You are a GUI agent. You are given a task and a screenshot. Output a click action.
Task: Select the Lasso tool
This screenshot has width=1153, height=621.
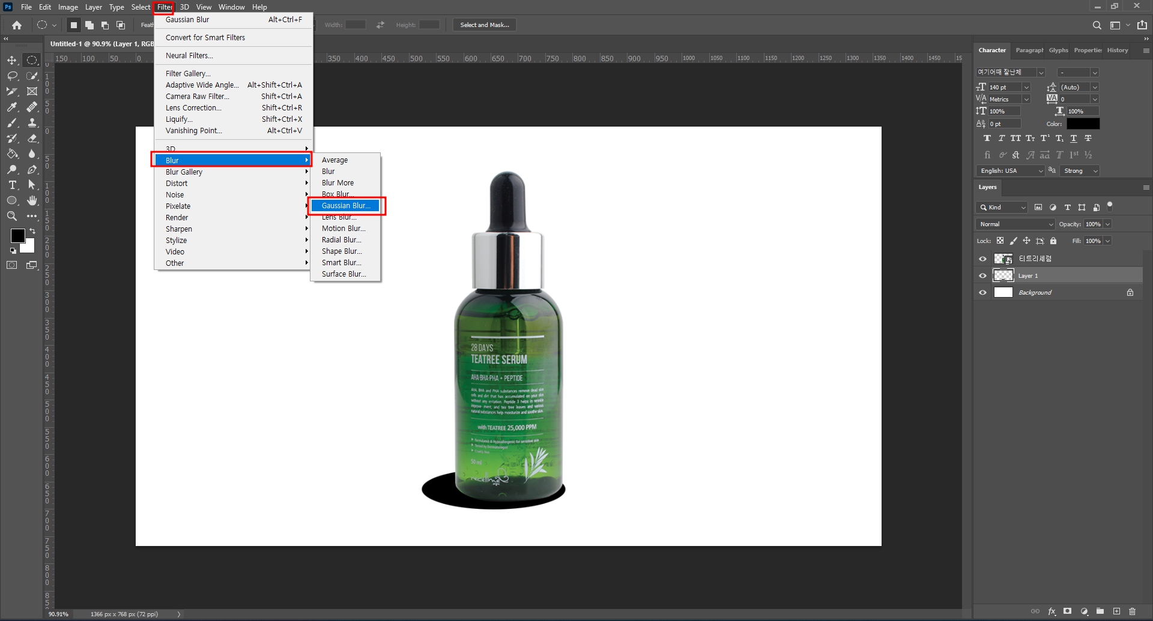click(12, 76)
